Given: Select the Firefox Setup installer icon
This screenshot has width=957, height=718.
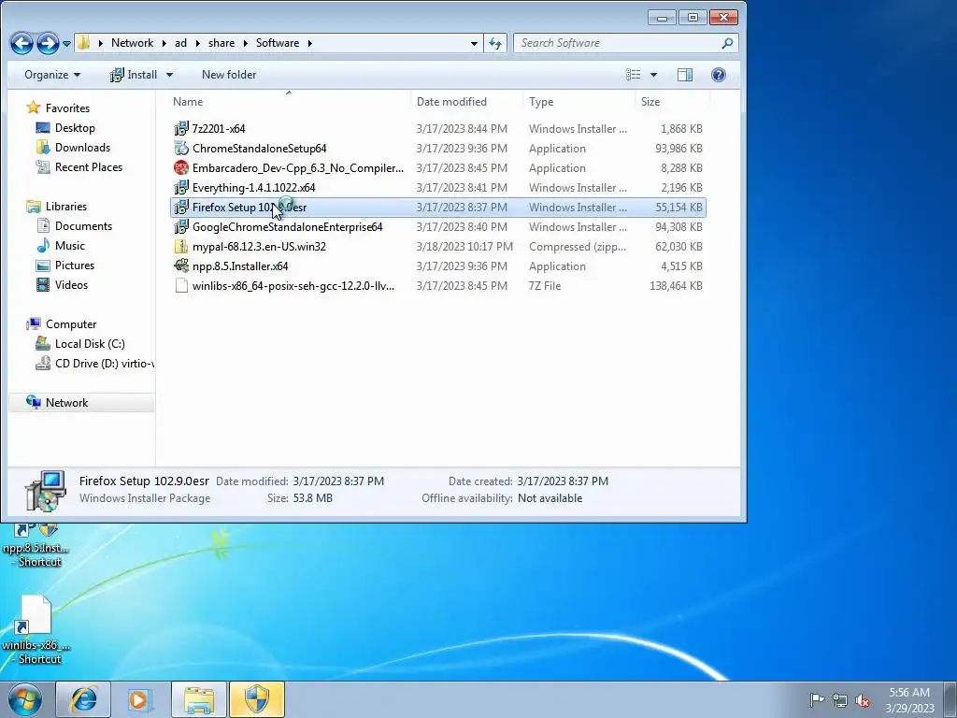Looking at the screenshot, I should tap(181, 207).
